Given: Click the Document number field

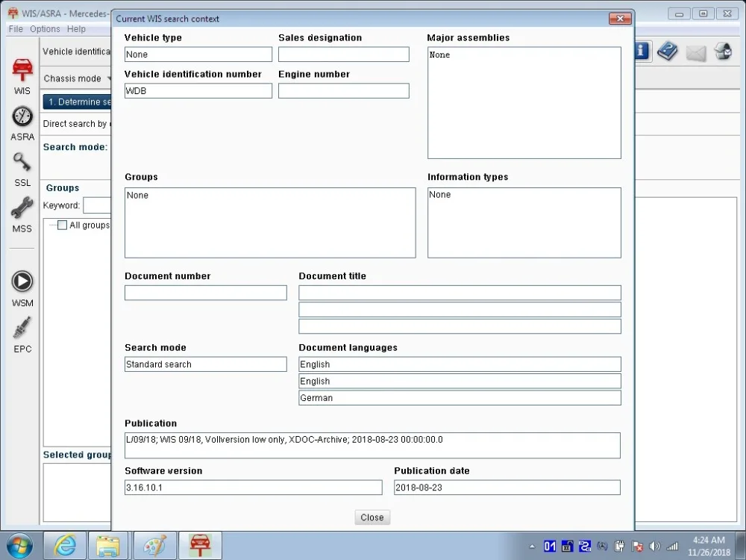Looking at the screenshot, I should click(x=206, y=293).
